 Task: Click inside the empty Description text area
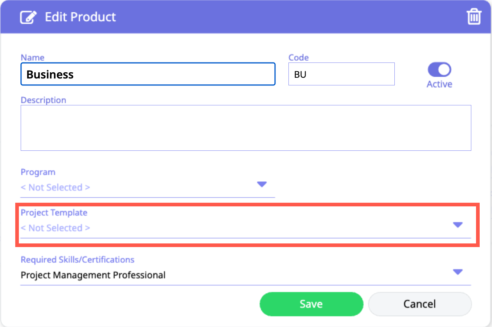pyautogui.click(x=246, y=128)
